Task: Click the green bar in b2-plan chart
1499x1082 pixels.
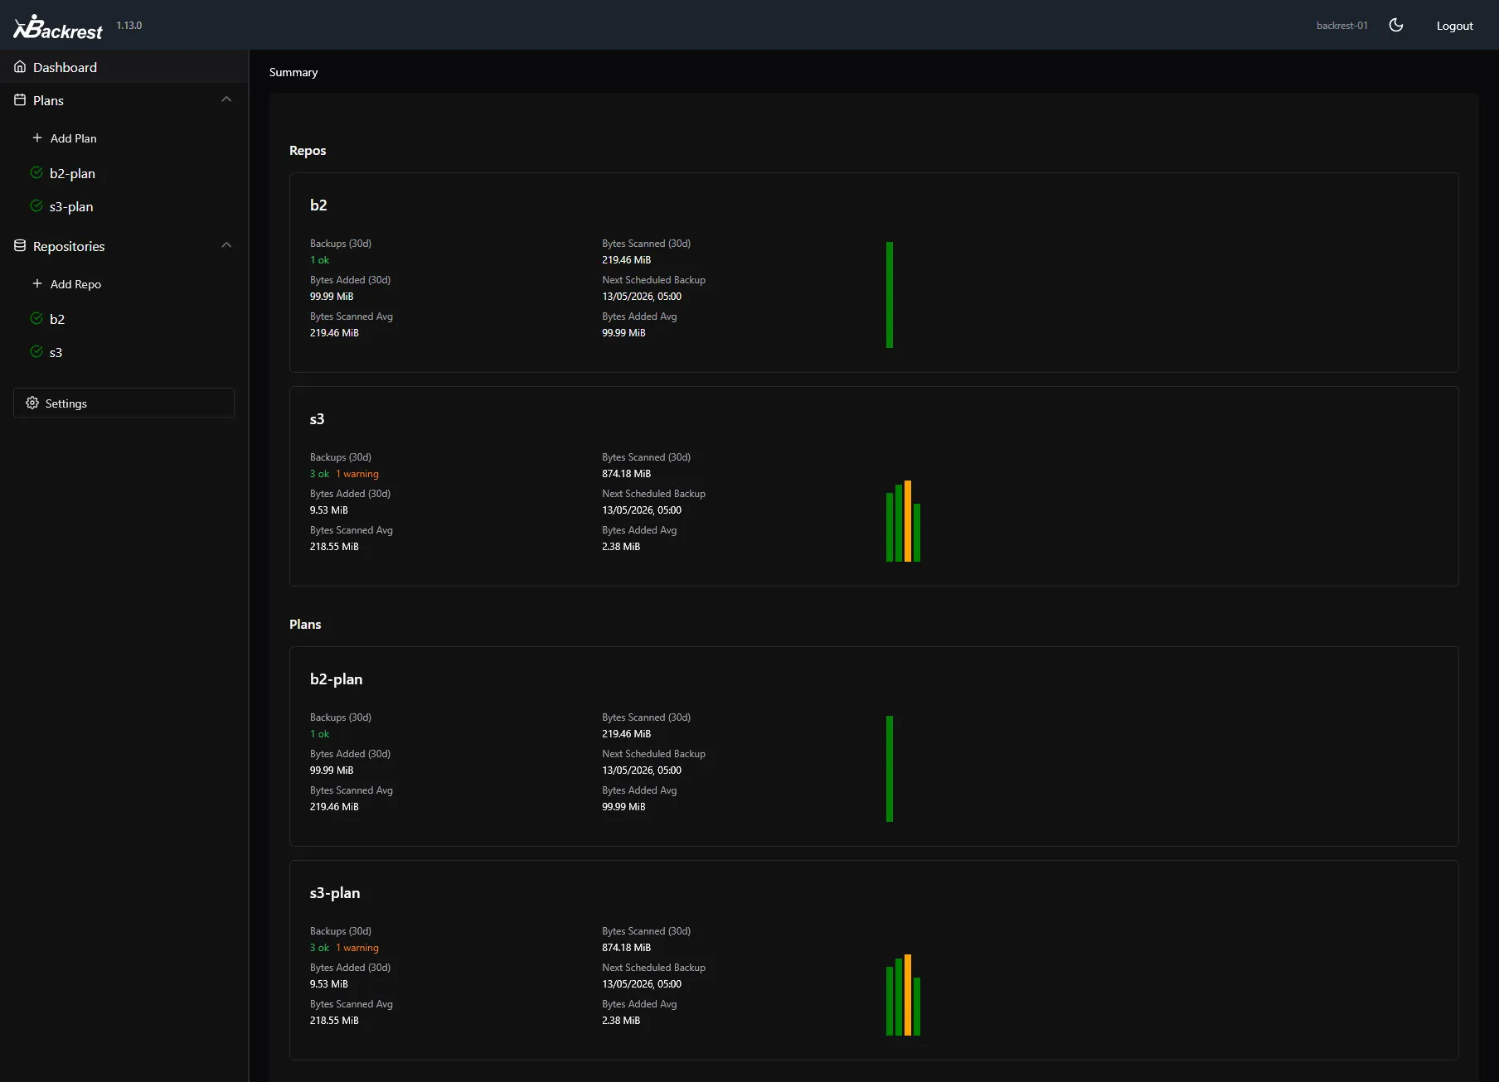Action: 890,769
